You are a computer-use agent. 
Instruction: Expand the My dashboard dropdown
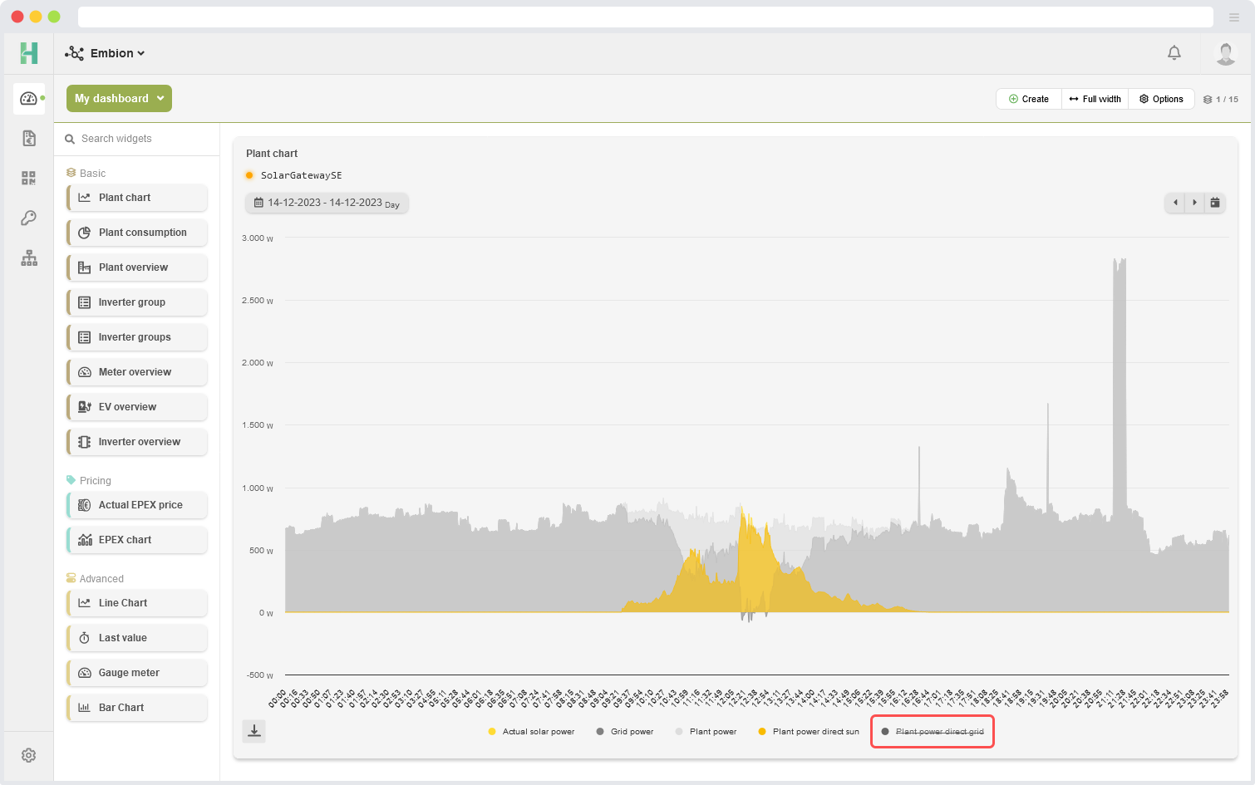click(119, 98)
